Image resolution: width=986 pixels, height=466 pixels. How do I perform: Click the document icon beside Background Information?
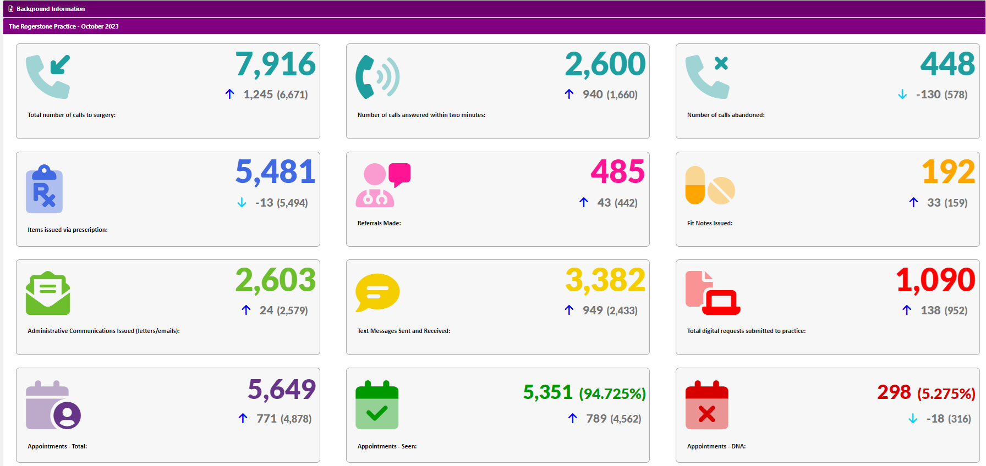pyautogui.click(x=11, y=9)
